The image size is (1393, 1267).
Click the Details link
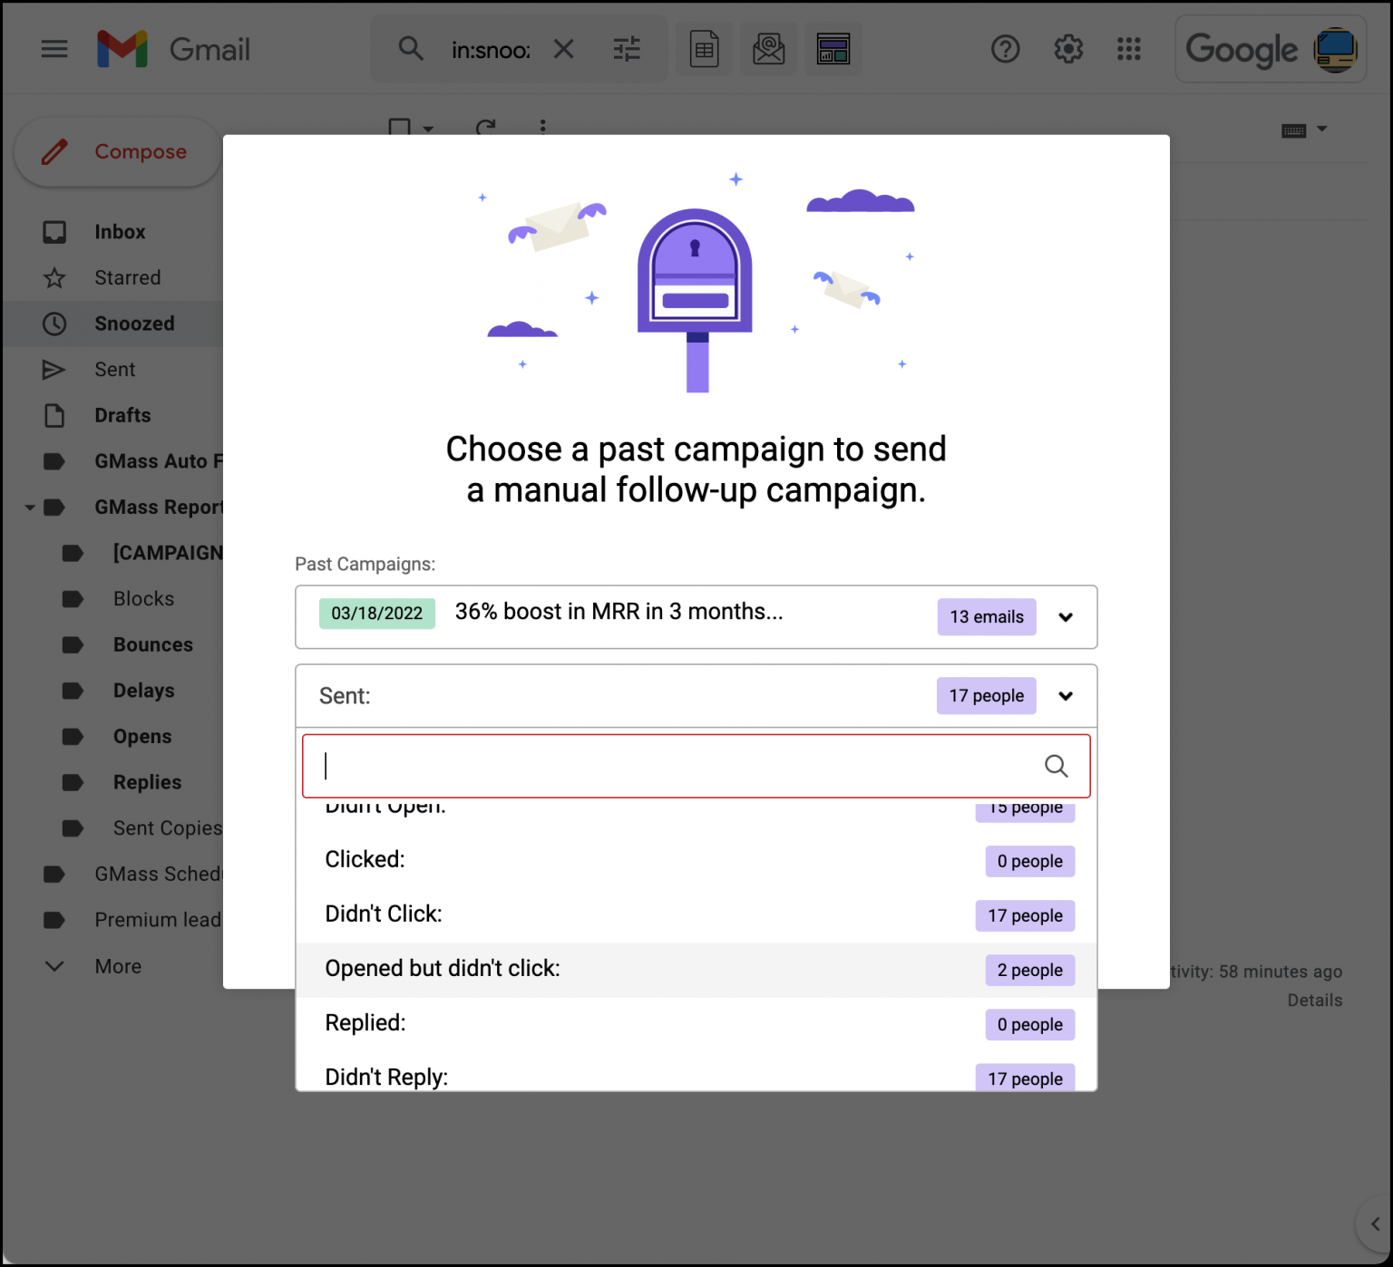(x=1314, y=1000)
